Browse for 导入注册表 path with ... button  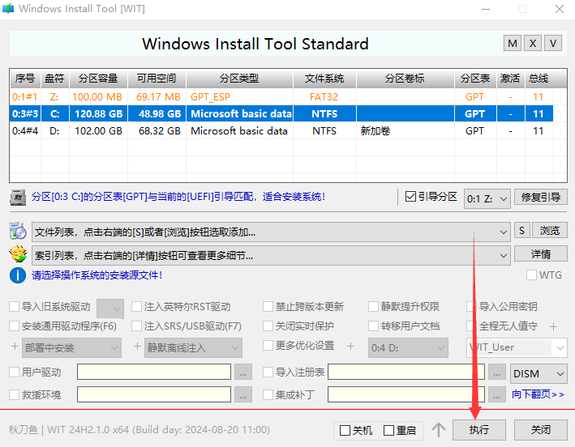click(496, 372)
